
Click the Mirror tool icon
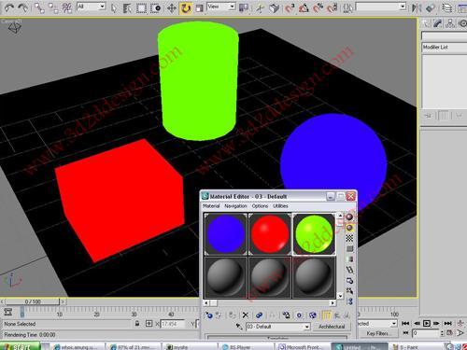point(417,7)
